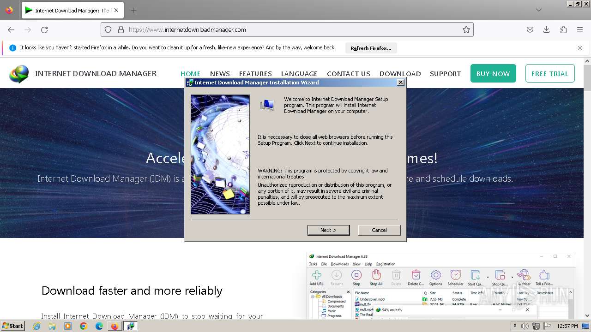Open the LANGUAGE navigation item
The width and height of the screenshot is (591, 332).
point(299,74)
